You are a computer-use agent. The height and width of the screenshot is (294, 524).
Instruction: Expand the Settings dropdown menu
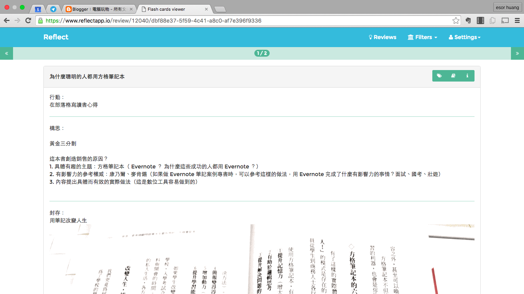tap(465, 37)
